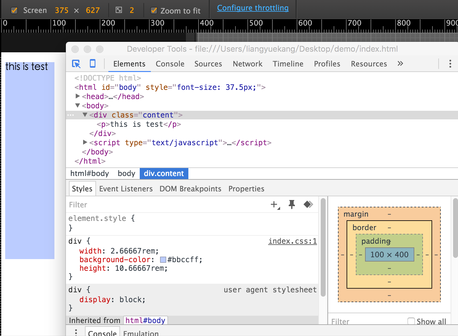Select body in the breadcrumb
The height and width of the screenshot is (336, 458).
(x=127, y=174)
